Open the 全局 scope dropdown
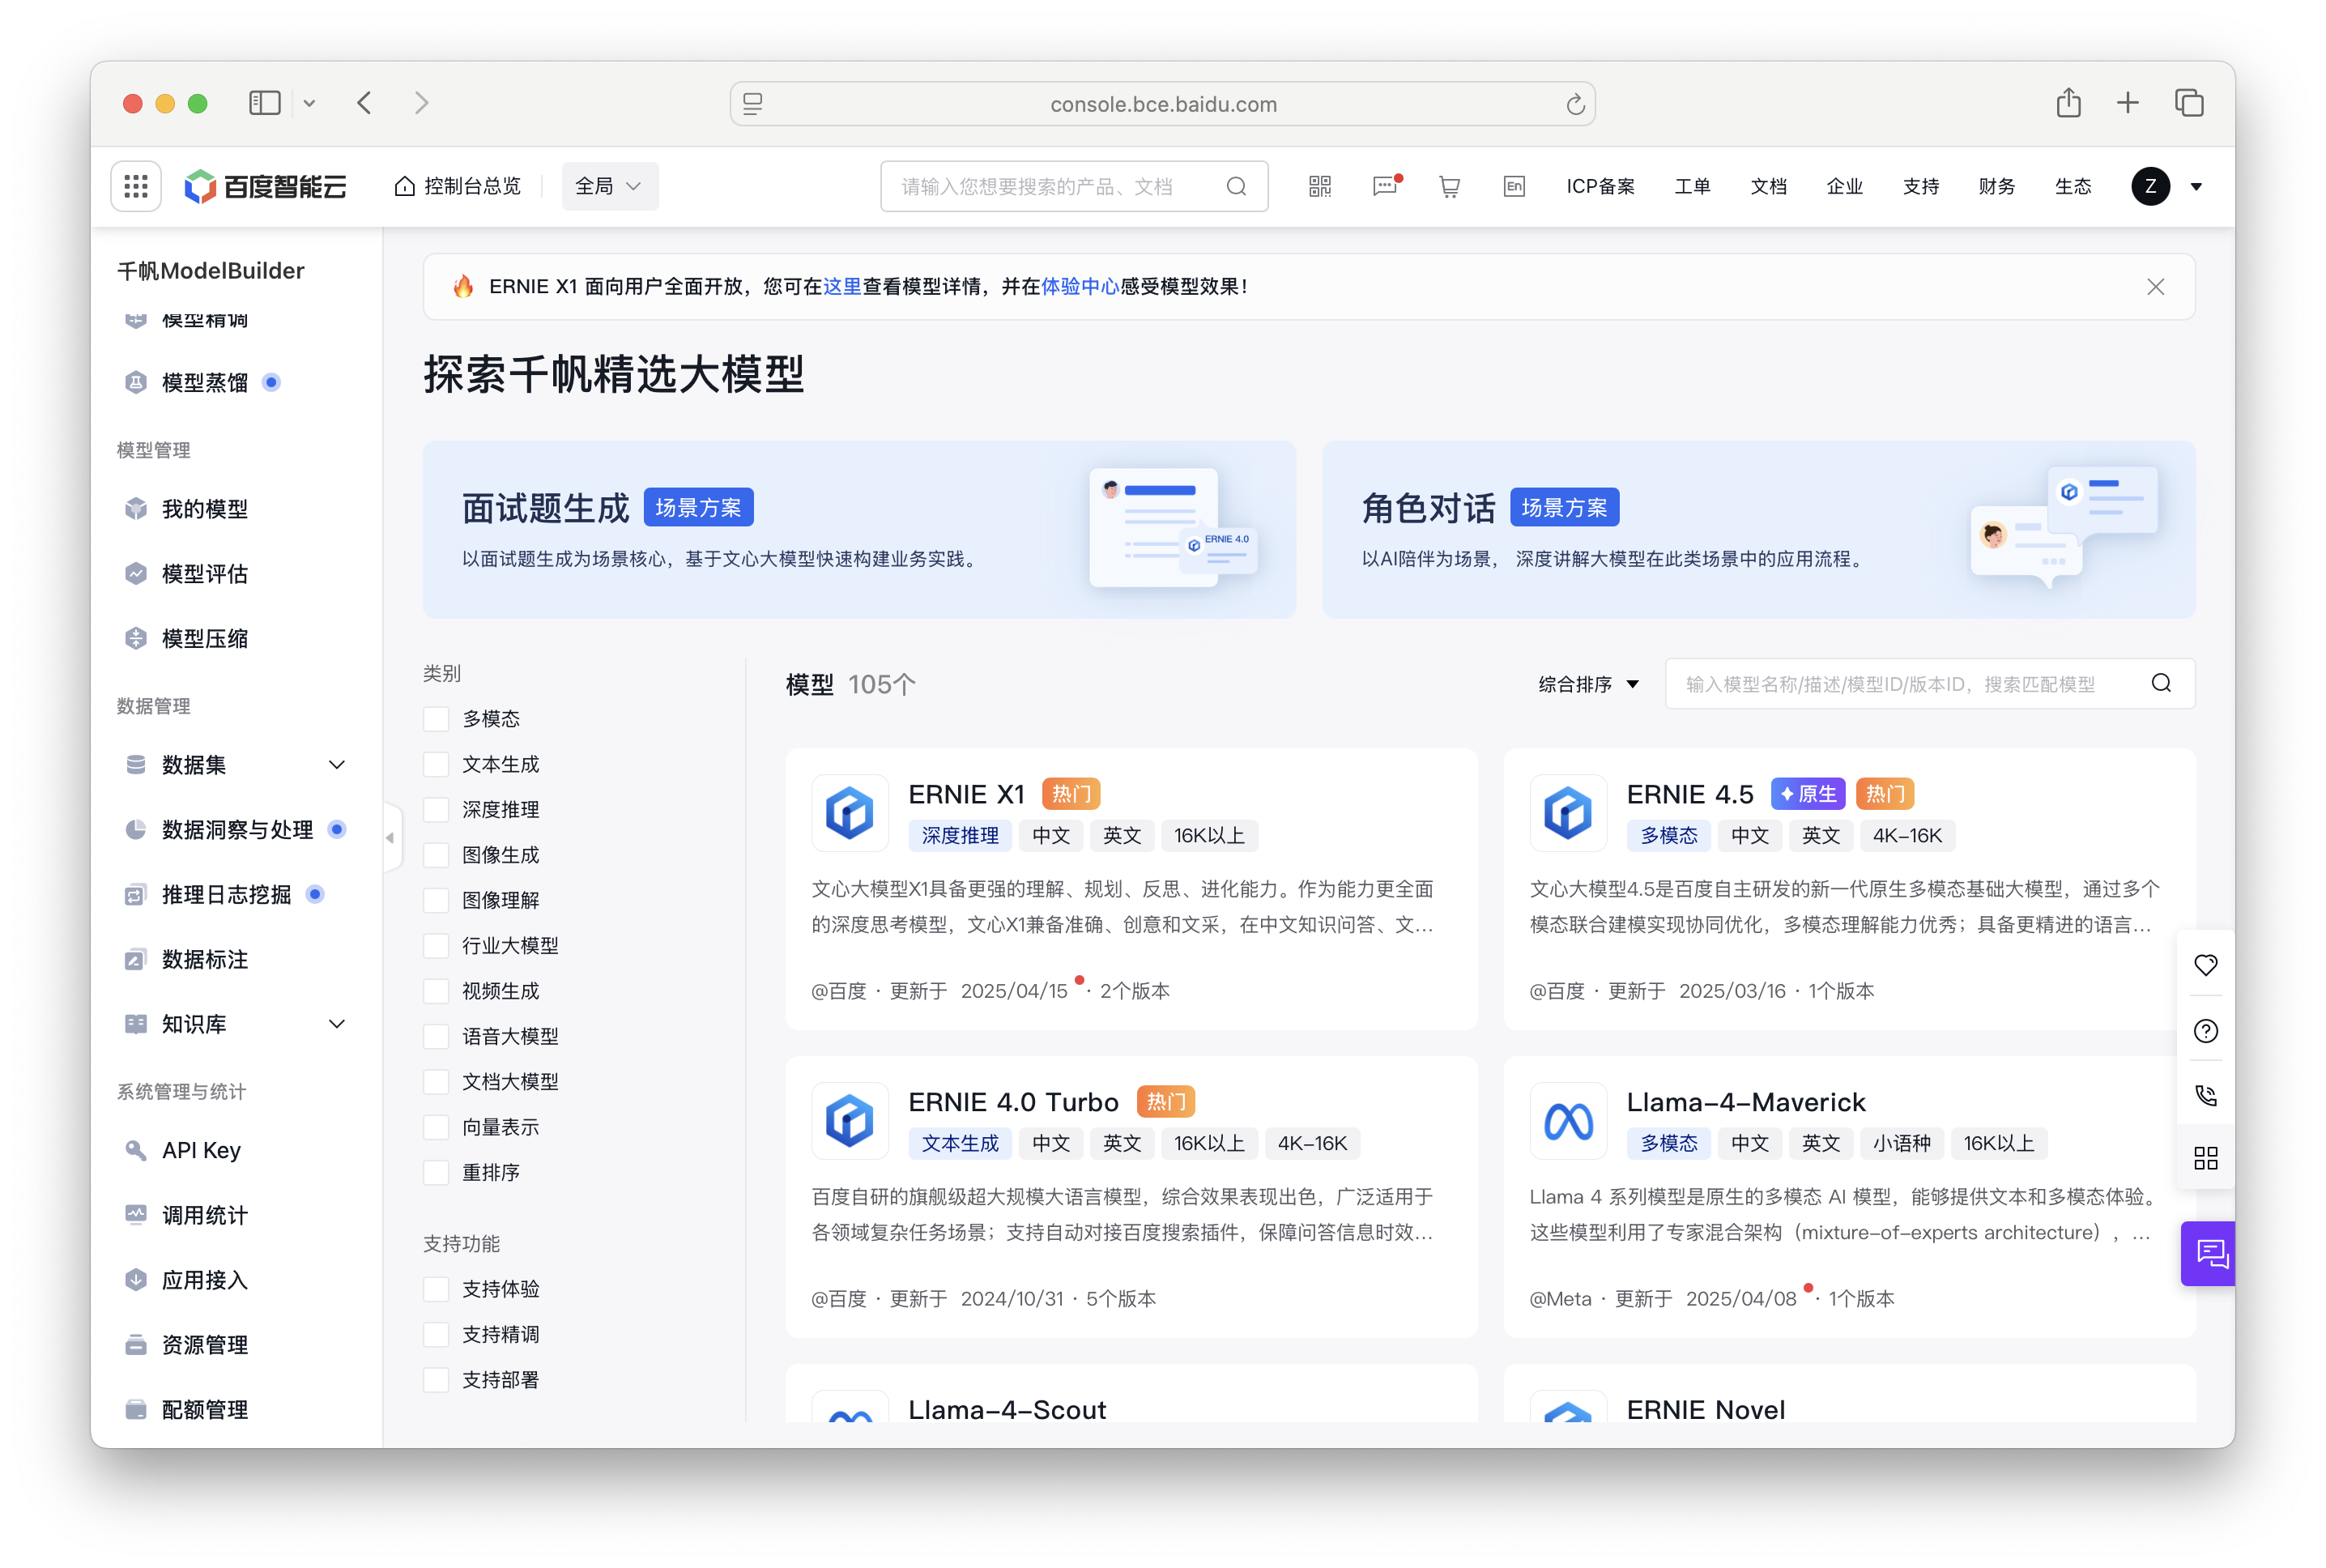 click(x=609, y=186)
